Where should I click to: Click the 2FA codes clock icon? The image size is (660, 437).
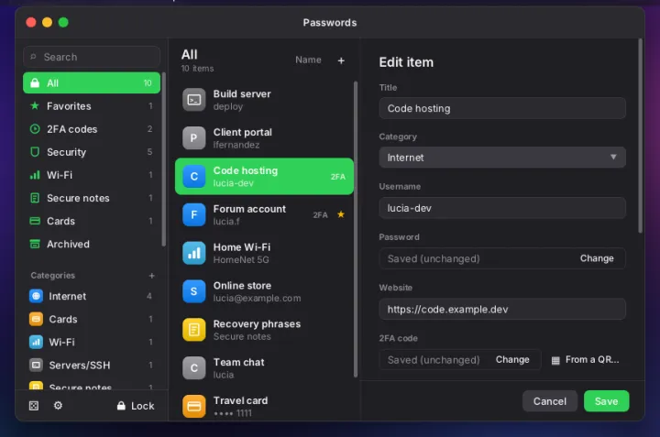pos(35,128)
